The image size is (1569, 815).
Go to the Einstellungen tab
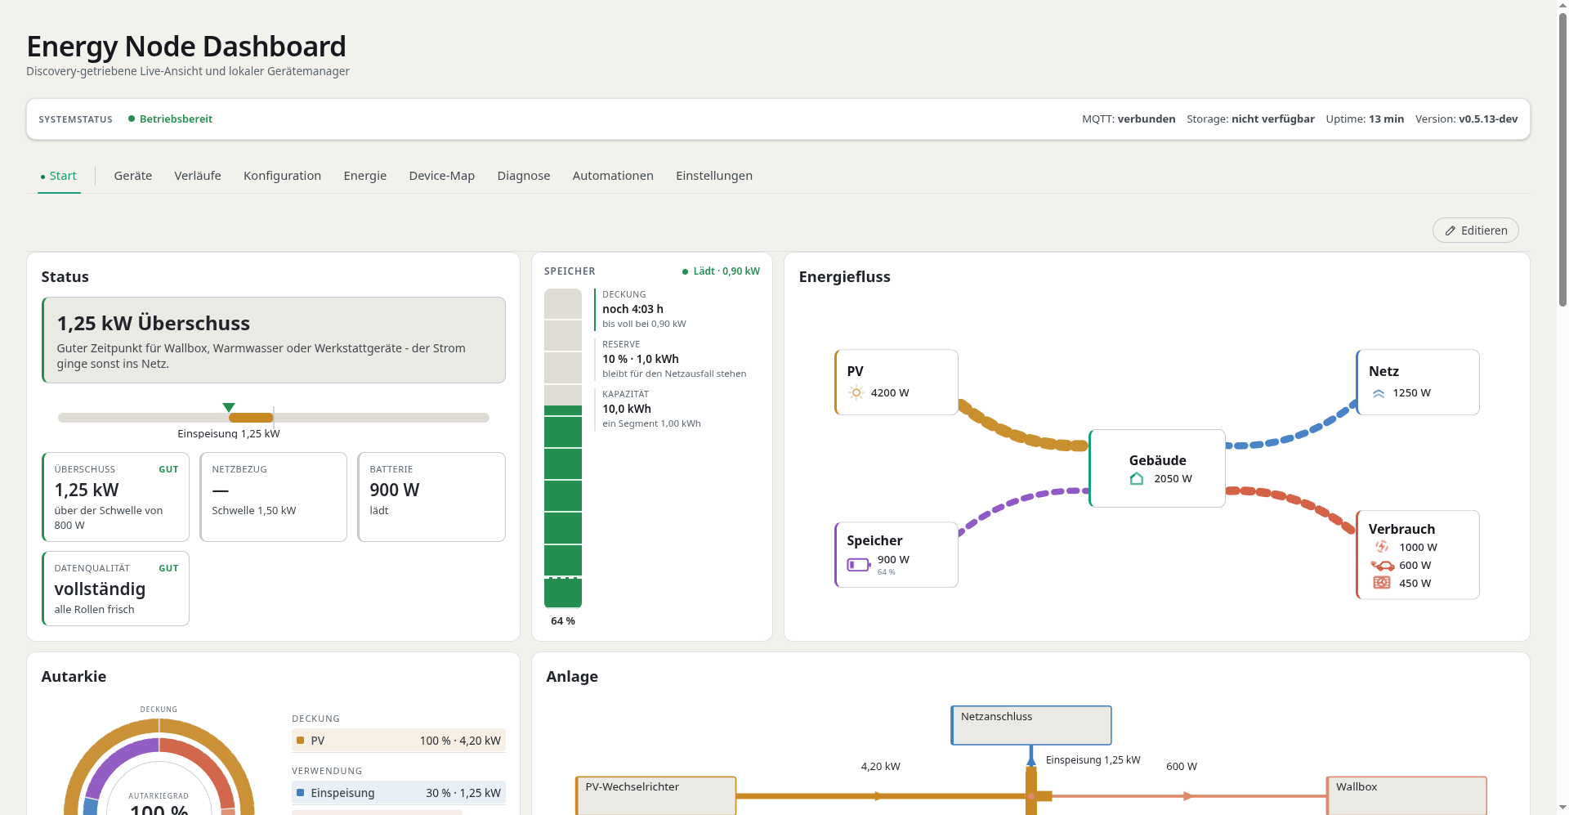point(714,176)
